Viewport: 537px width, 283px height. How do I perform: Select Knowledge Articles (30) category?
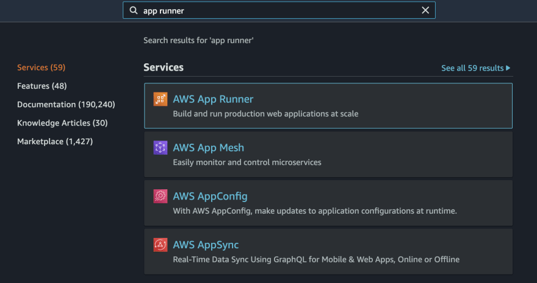[62, 123]
